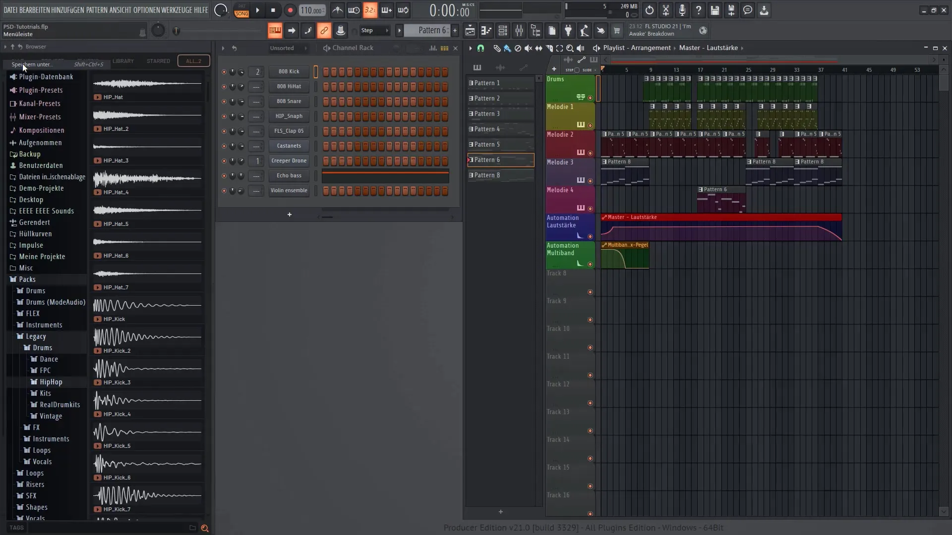Open the Piano roll view button
The width and height of the screenshot is (952, 535).
click(486, 31)
